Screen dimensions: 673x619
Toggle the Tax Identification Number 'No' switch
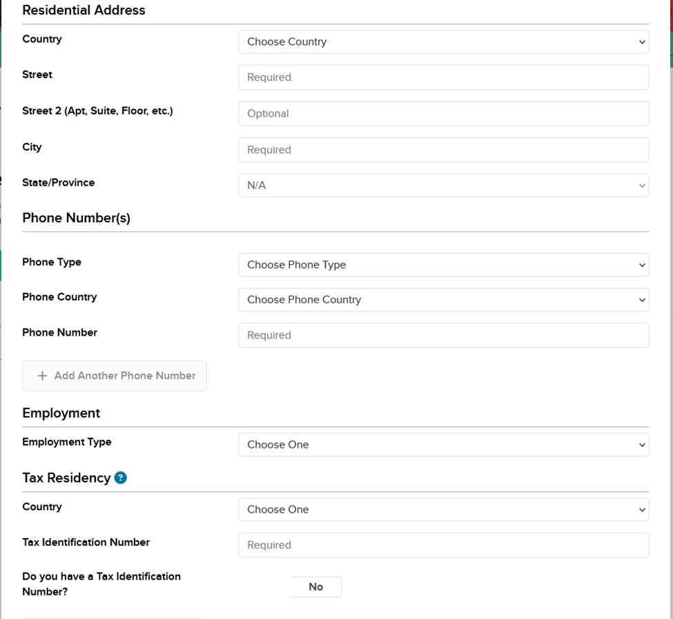(x=315, y=587)
